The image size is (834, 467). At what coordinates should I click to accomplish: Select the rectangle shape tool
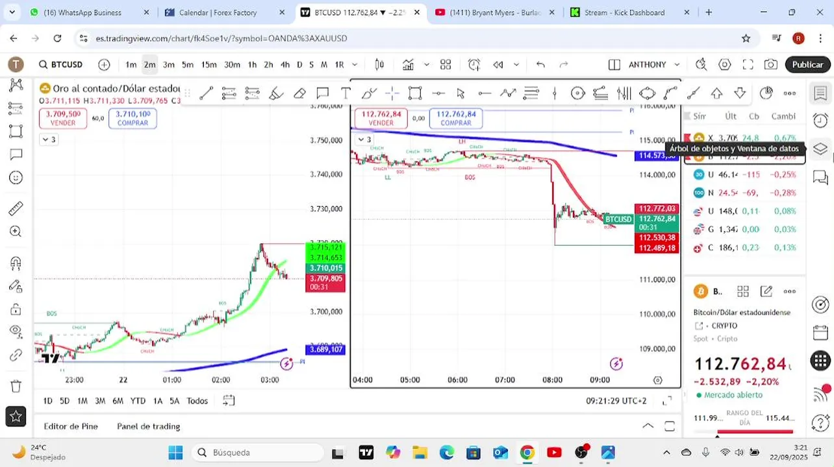click(415, 93)
